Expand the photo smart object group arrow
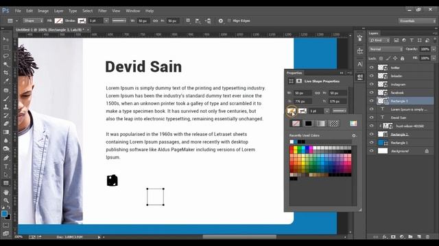439x246 pixels. tap(380, 126)
